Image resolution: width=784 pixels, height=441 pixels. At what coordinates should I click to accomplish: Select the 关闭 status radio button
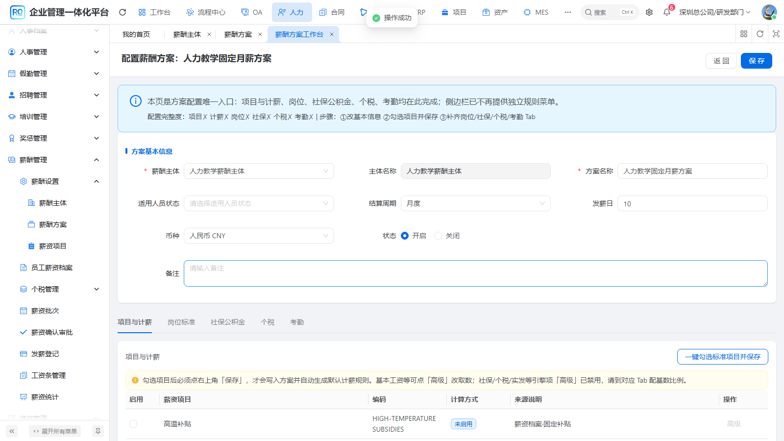click(x=438, y=236)
